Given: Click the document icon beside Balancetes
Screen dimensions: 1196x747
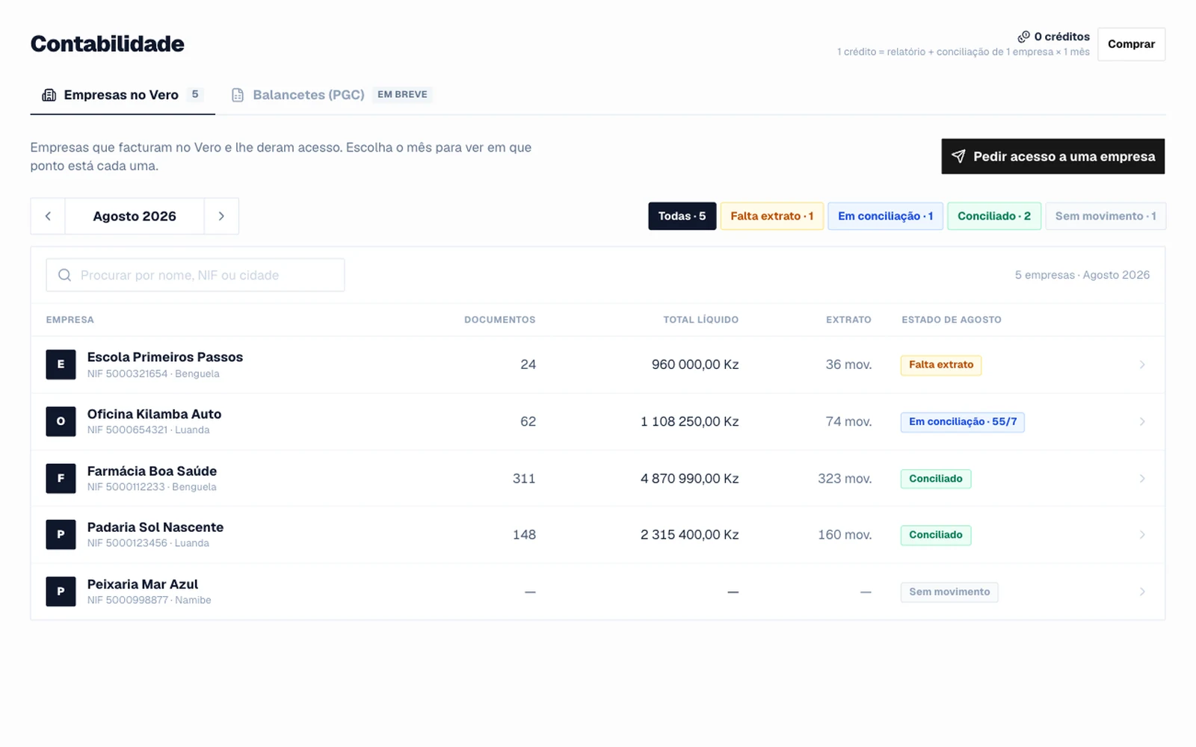Looking at the screenshot, I should 238,95.
